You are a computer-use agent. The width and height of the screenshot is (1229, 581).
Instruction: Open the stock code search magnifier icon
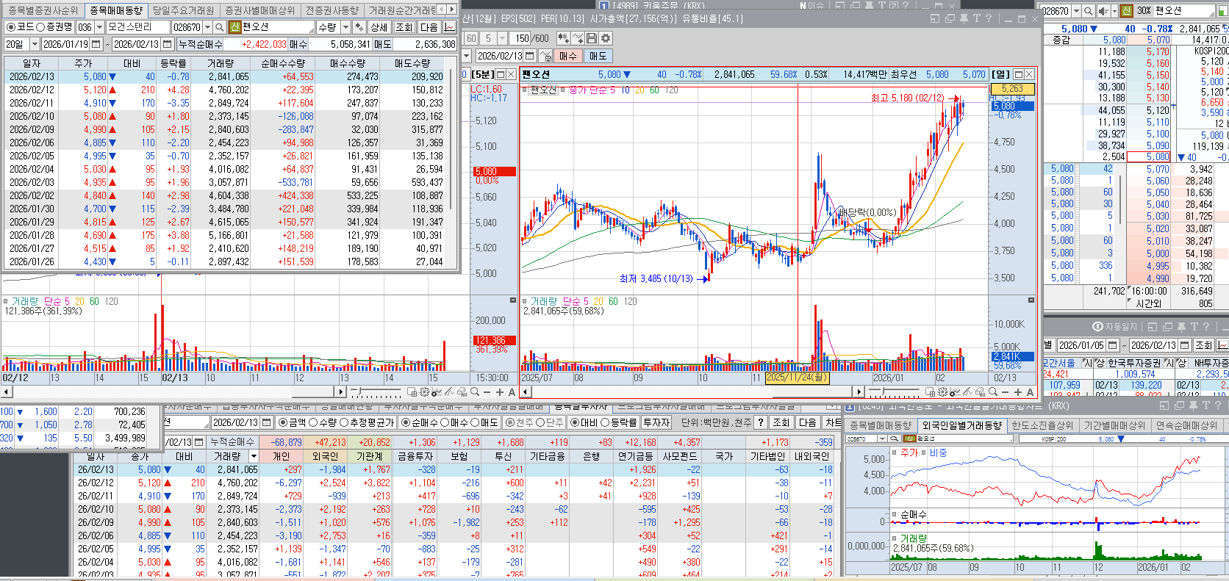pos(219,27)
